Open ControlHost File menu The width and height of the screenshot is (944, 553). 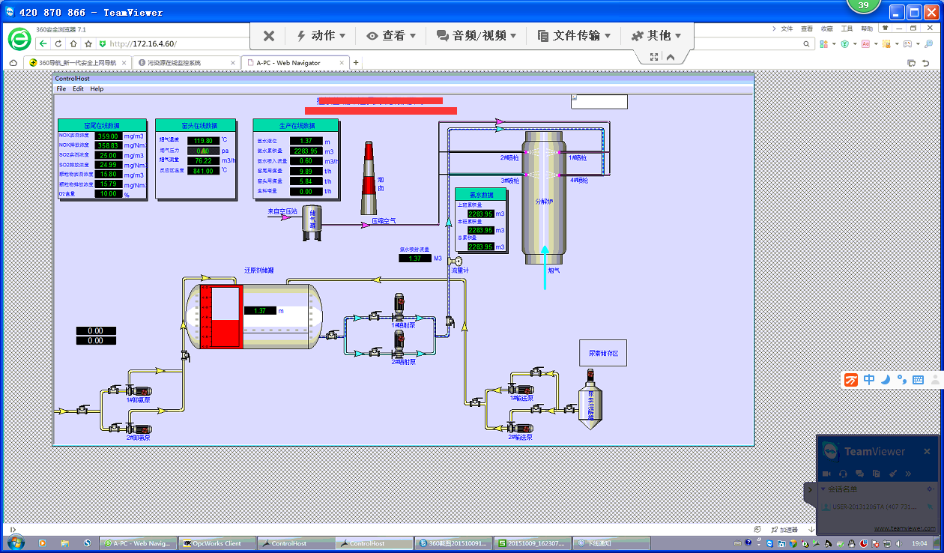pyautogui.click(x=61, y=88)
